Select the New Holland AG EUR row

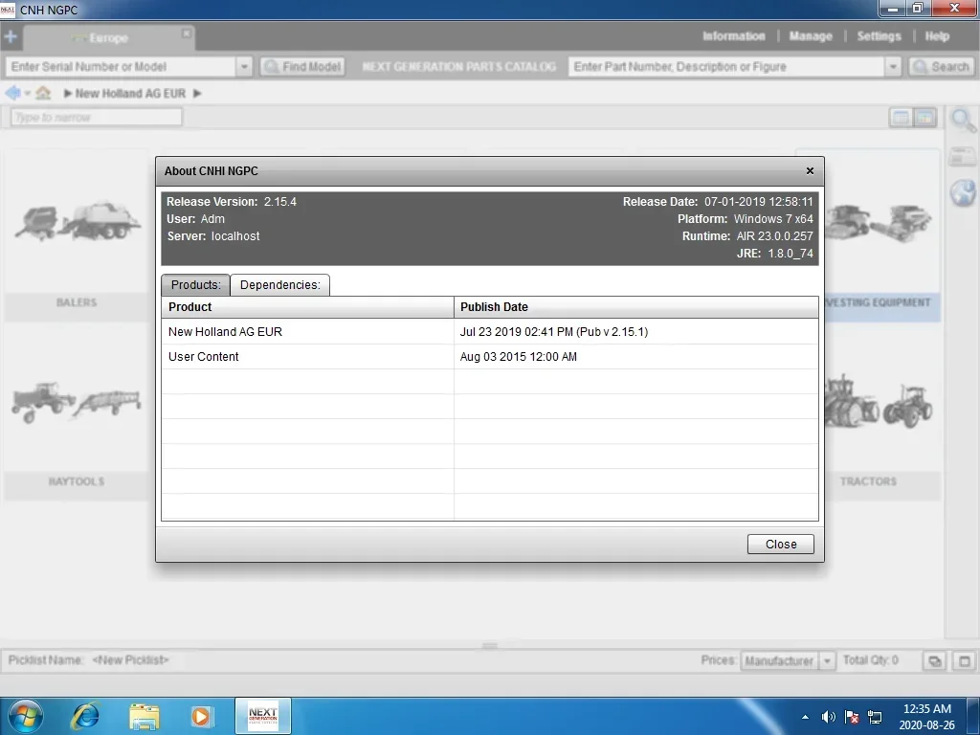coord(490,332)
